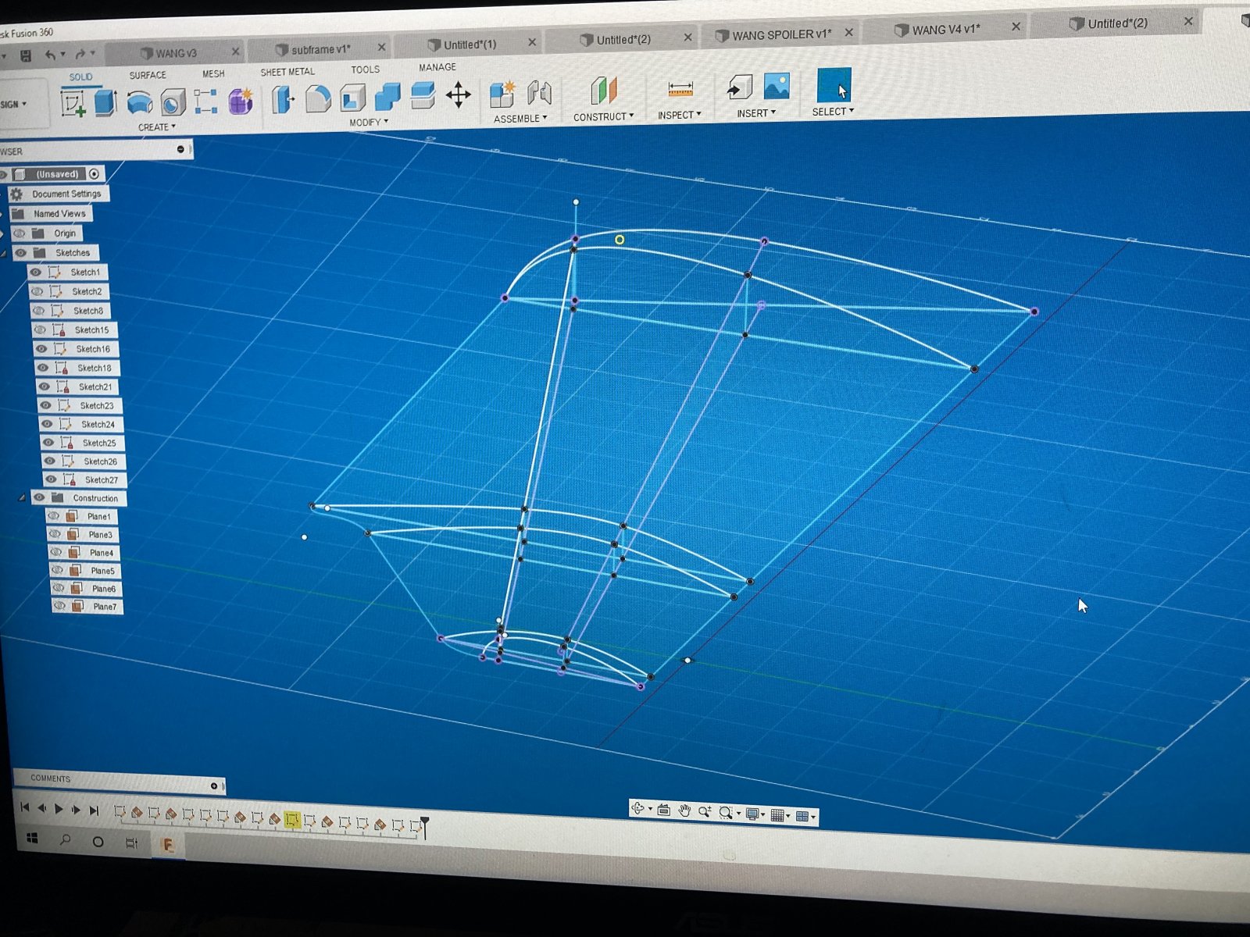Hide Sketch27 via its eye icon
Viewport: 1250px width, 937px height.
tap(51, 479)
